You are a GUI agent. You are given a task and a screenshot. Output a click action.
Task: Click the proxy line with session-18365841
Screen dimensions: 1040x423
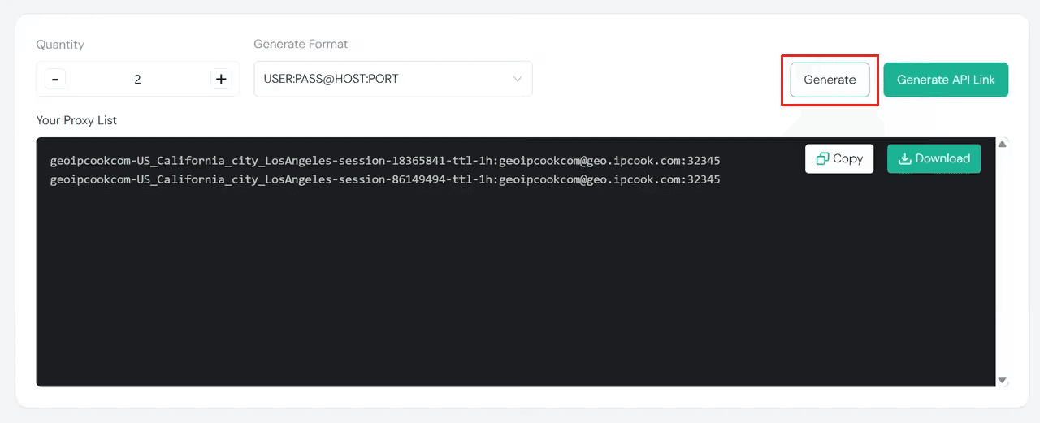[384, 161]
